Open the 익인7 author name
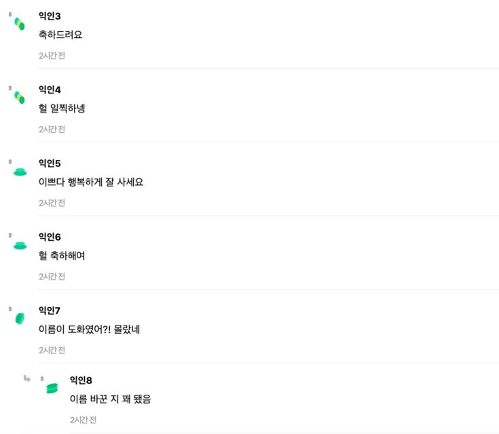499x434 pixels. tap(50, 311)
